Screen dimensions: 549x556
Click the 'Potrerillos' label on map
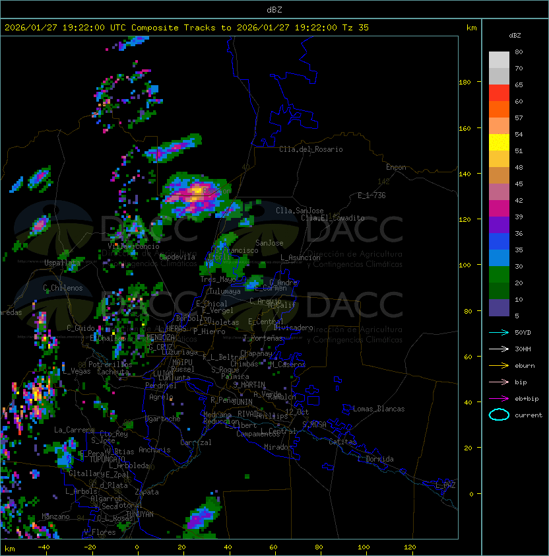pos(110,365)
